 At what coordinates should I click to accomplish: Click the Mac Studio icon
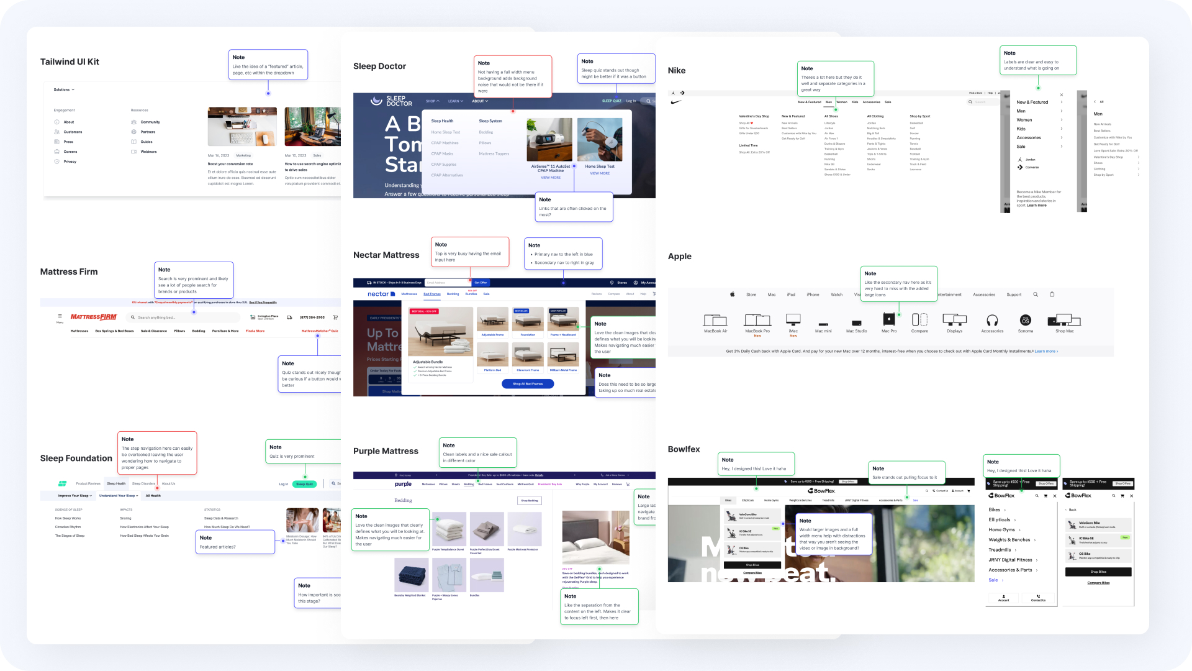click(x=857, y=323)
